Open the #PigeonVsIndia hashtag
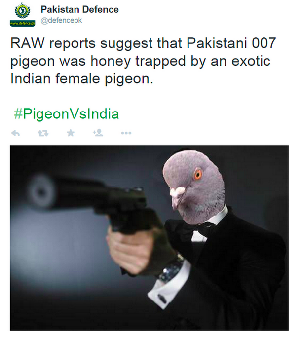 click(x=67, y=114)
